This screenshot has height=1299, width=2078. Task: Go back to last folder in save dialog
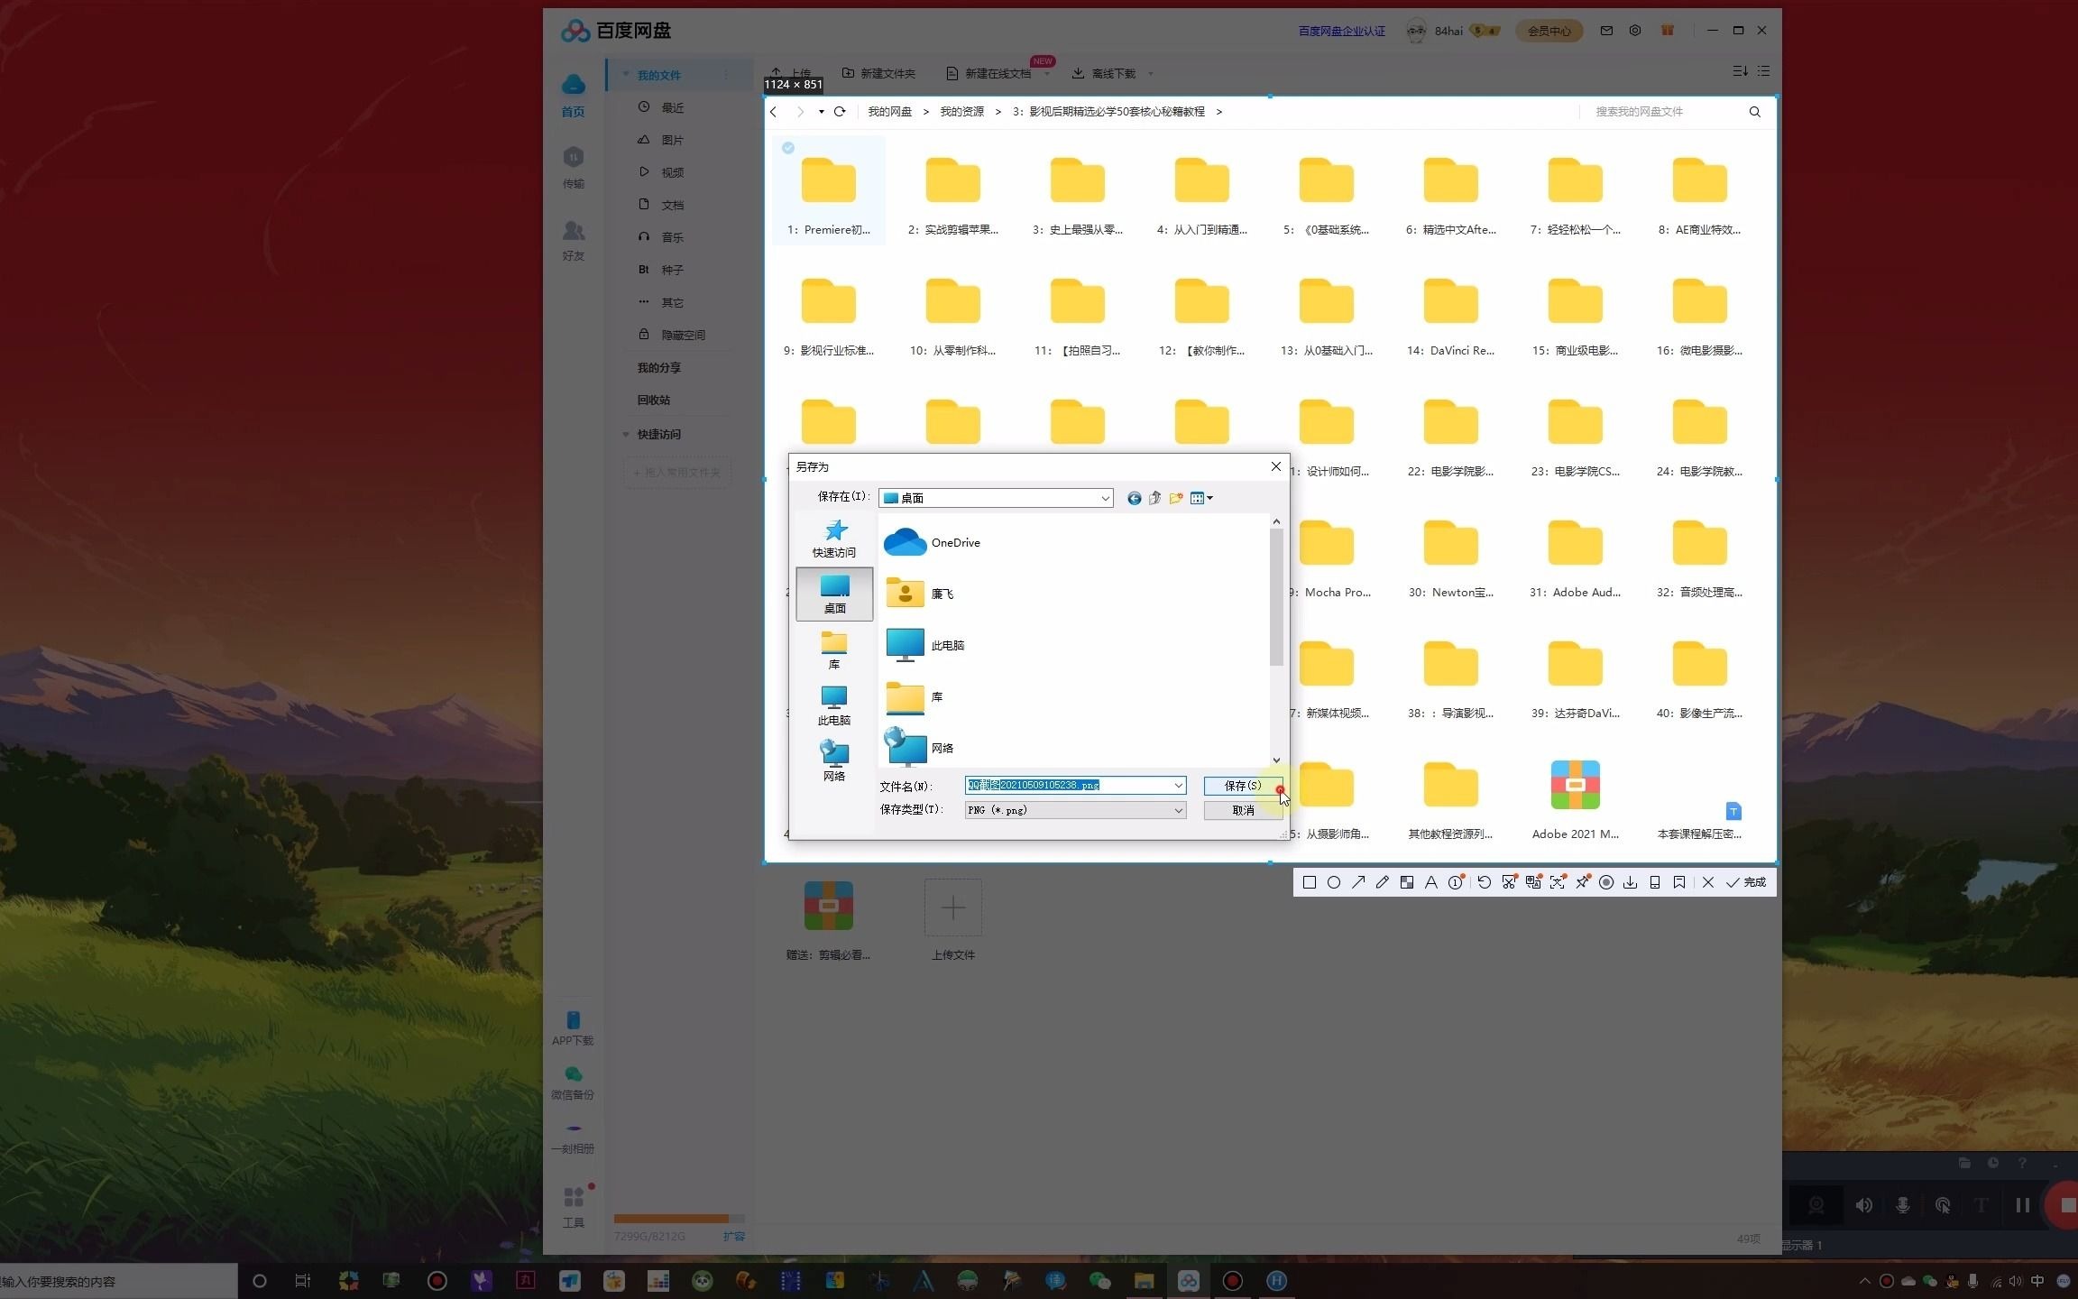click(x=1134, y=498)
